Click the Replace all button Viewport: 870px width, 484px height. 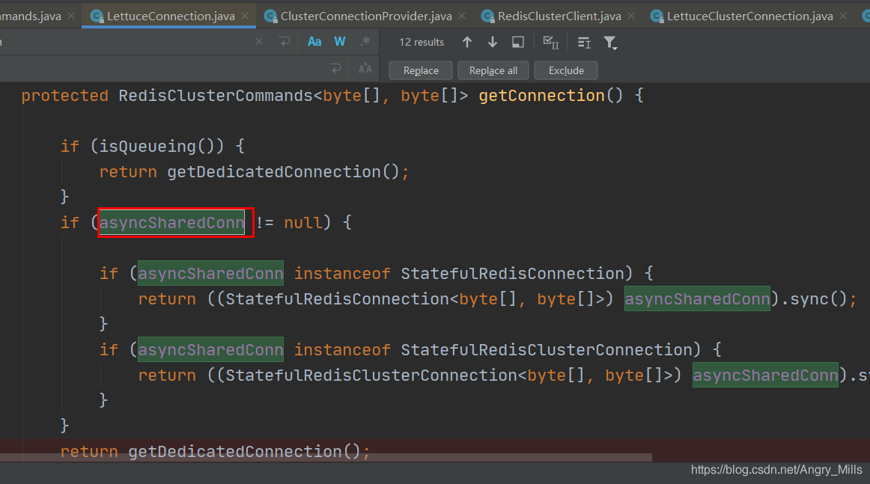(x=493, y=70)
